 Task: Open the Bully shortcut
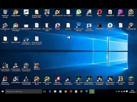(x=120, y=79)
